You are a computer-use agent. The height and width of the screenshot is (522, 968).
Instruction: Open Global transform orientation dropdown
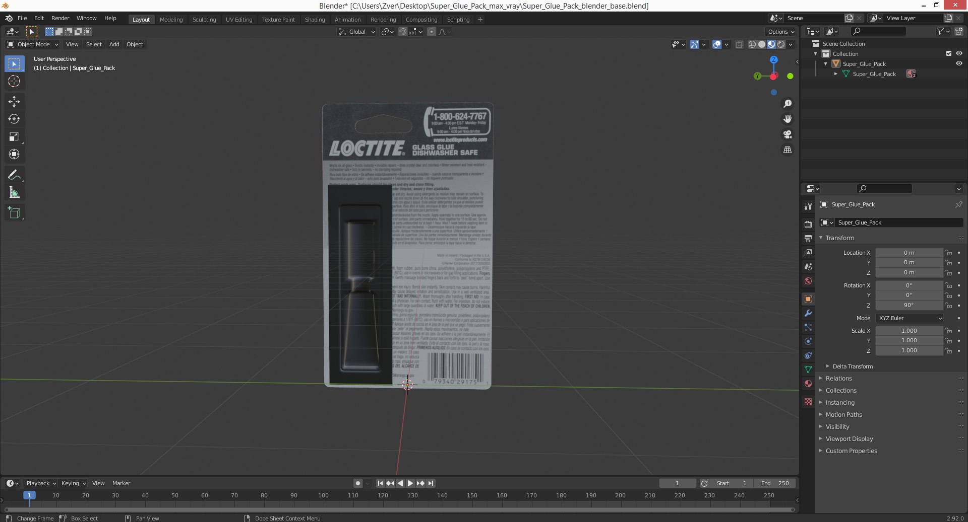click(x=357, y=32)
